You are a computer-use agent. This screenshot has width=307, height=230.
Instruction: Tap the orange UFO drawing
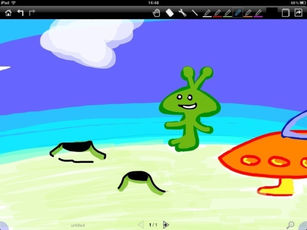(264, 154)
